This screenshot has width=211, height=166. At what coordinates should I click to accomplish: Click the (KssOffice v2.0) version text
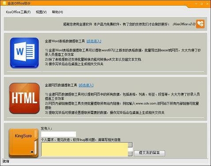[x=184, y=24]
